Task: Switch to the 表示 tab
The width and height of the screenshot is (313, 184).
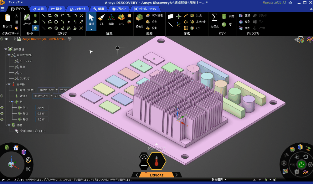Action: coord(38,9)
